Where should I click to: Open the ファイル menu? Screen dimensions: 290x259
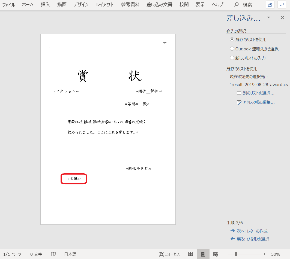tap(9, 5)
